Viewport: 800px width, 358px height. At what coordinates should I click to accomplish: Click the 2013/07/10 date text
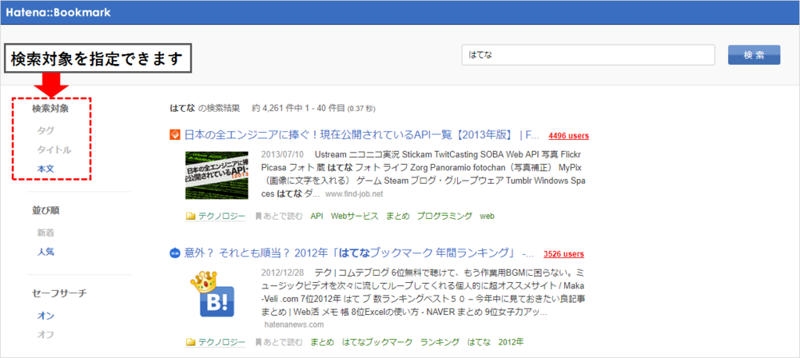(282, 154)
